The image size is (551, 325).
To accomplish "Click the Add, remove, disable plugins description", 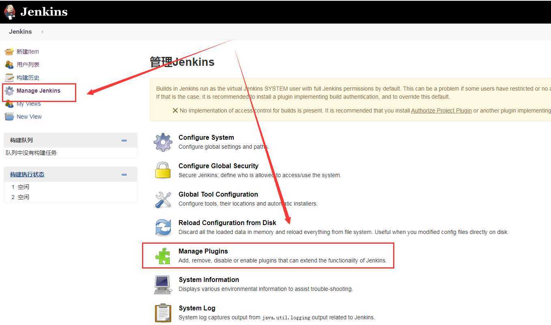I will click(x=283, y=260).
